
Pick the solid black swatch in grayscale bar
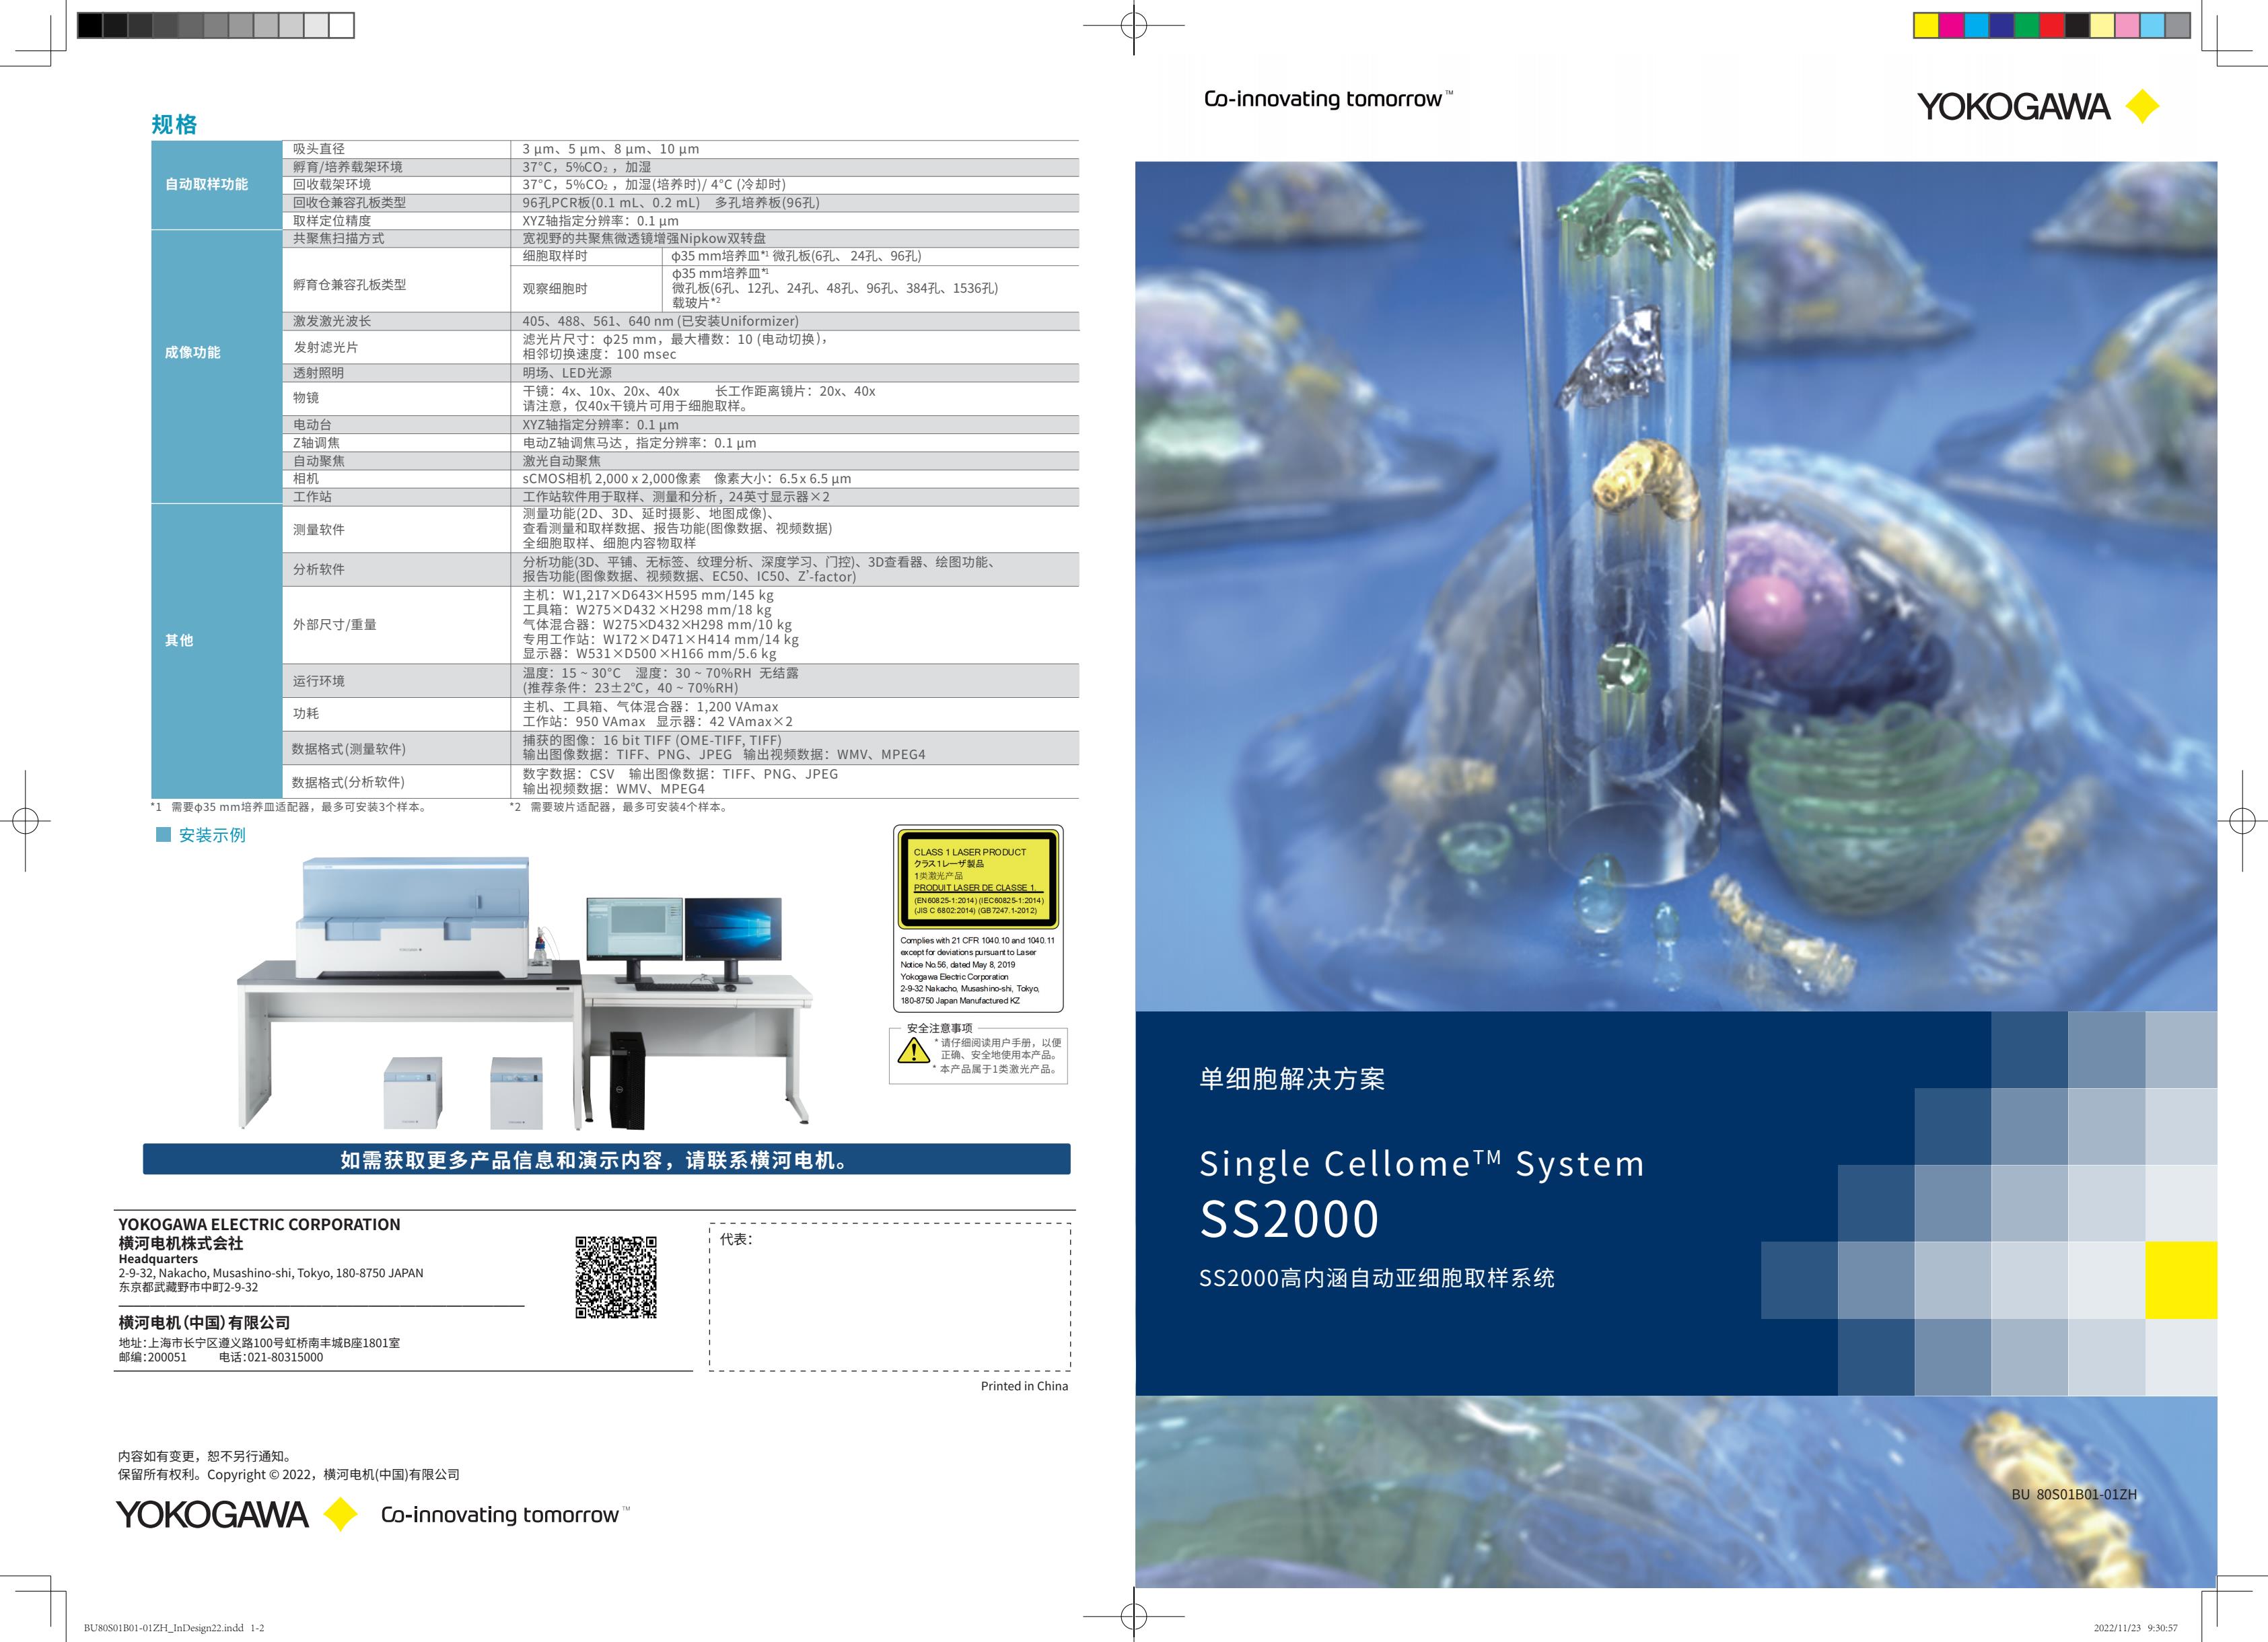(90, 25)
